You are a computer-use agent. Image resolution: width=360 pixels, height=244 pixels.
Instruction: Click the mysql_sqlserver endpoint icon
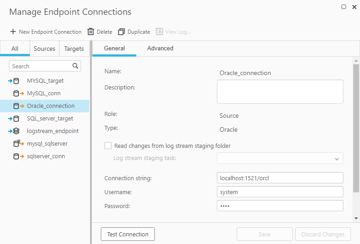(18, 144)
